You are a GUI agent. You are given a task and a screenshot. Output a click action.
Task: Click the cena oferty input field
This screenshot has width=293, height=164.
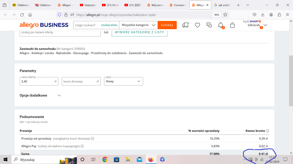pyautogui.click(x=37, y=81)
